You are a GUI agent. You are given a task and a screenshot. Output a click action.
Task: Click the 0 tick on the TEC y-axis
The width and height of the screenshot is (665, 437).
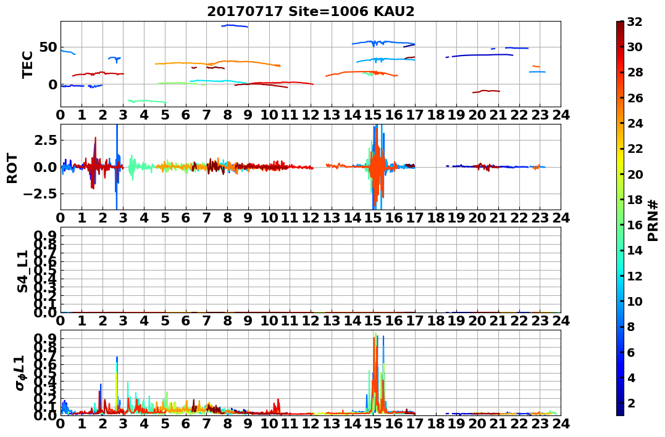click(x=52, y=84)
